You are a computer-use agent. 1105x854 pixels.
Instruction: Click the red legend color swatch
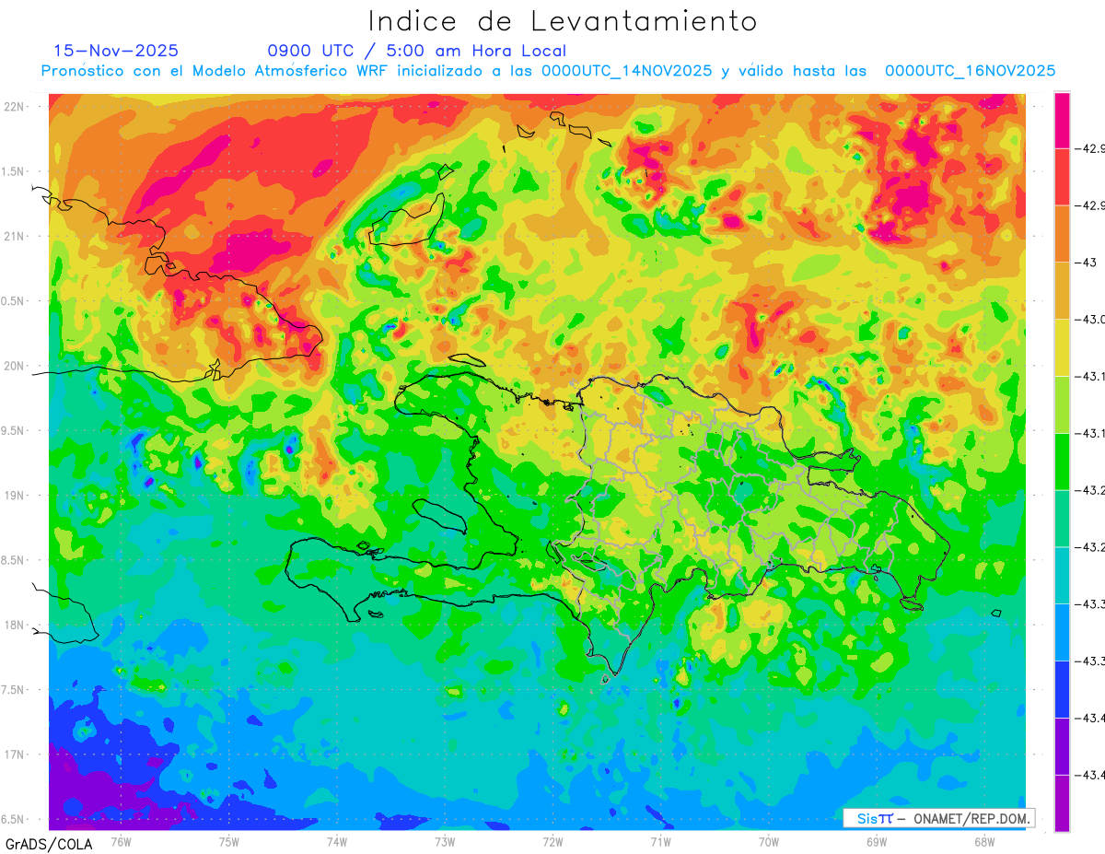point(1062,177)
